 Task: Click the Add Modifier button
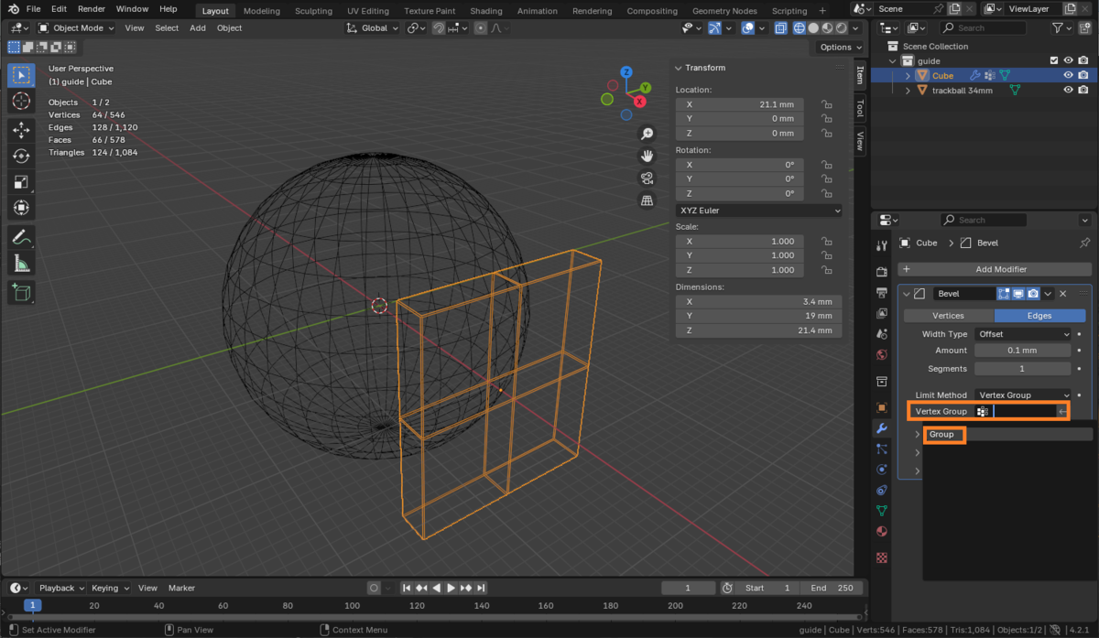click(994, 269)
